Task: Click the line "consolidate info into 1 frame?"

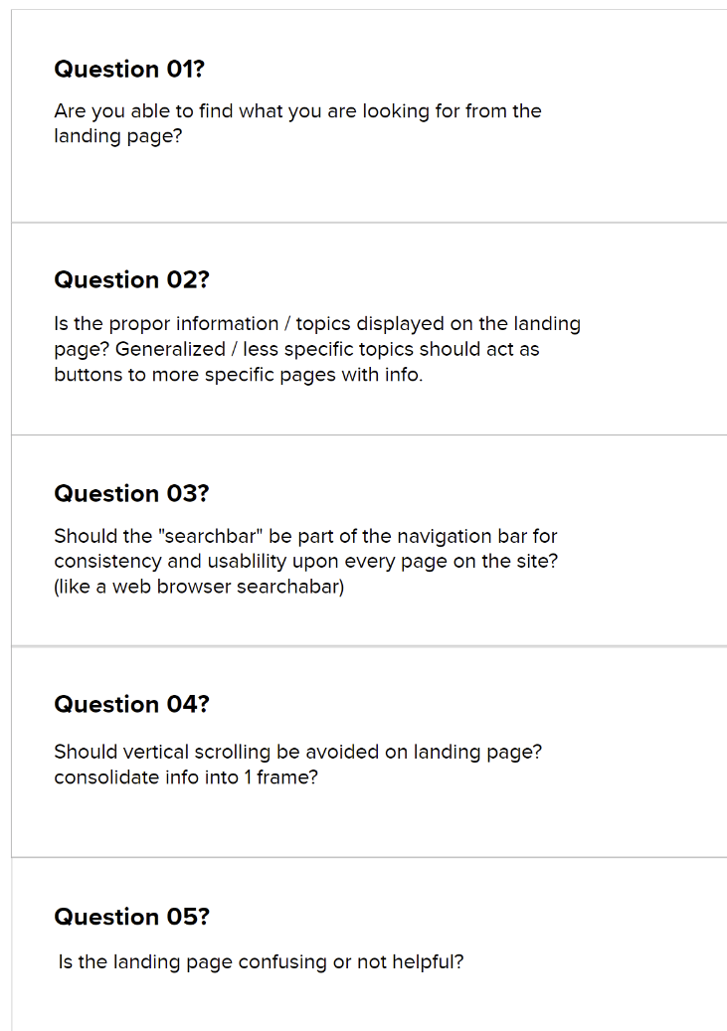Action: 186,776
